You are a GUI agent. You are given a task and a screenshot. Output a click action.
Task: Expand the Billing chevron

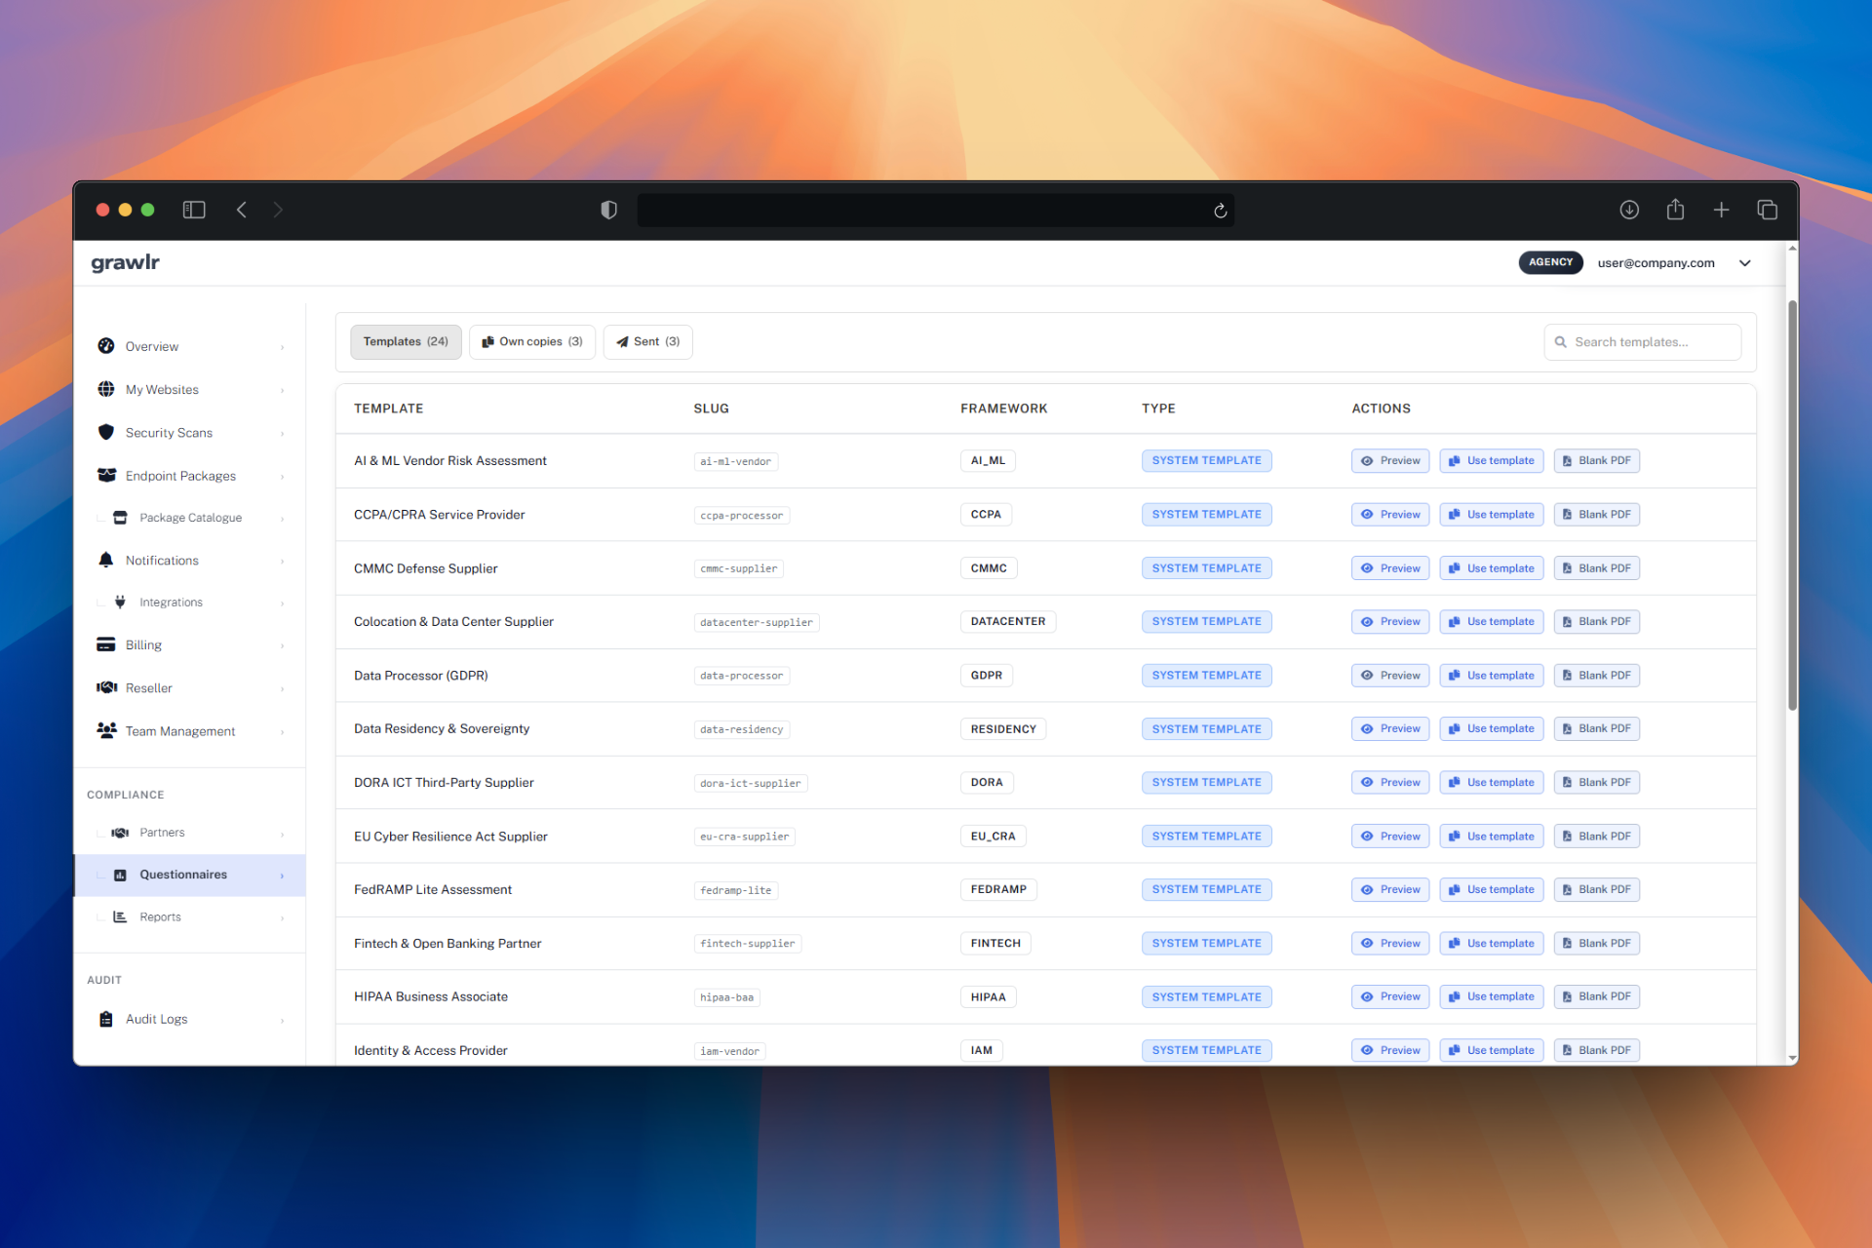[x=283, y=645]
